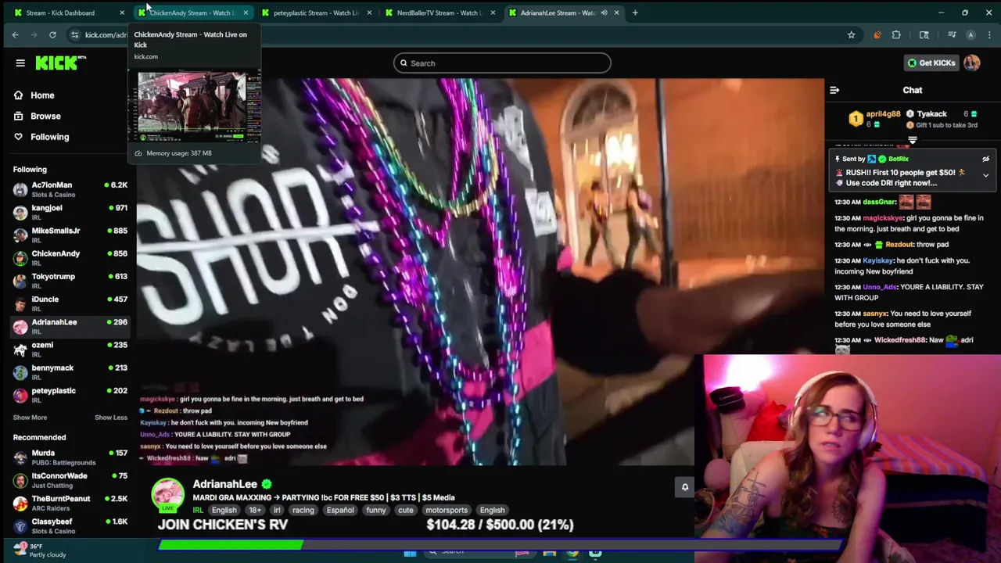Click the AdrianahLee channel name
The image size is (1001, 563).
click(224, 485)
